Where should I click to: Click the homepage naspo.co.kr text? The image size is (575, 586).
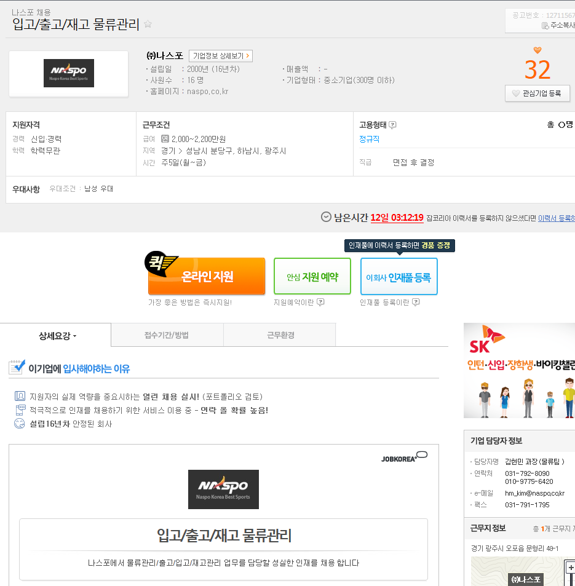pyautogui.click(x=207, y=92)
